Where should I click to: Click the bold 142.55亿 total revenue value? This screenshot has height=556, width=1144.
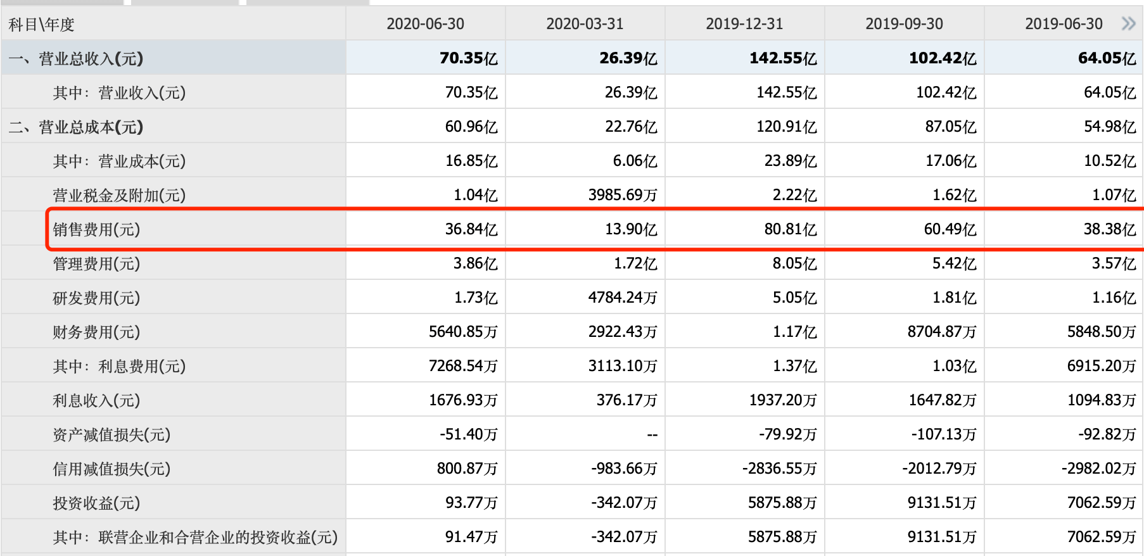coord(783,58)
